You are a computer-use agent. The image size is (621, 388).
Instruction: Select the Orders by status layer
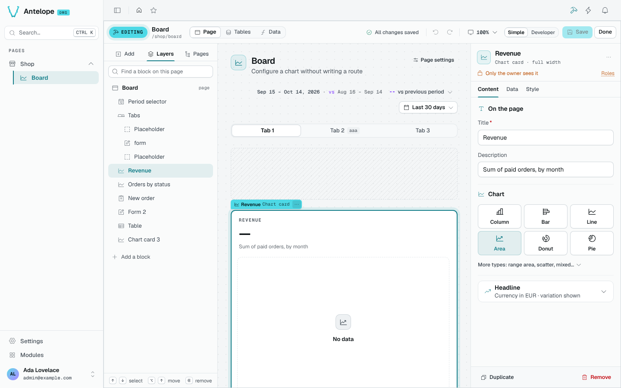[160, 185]
